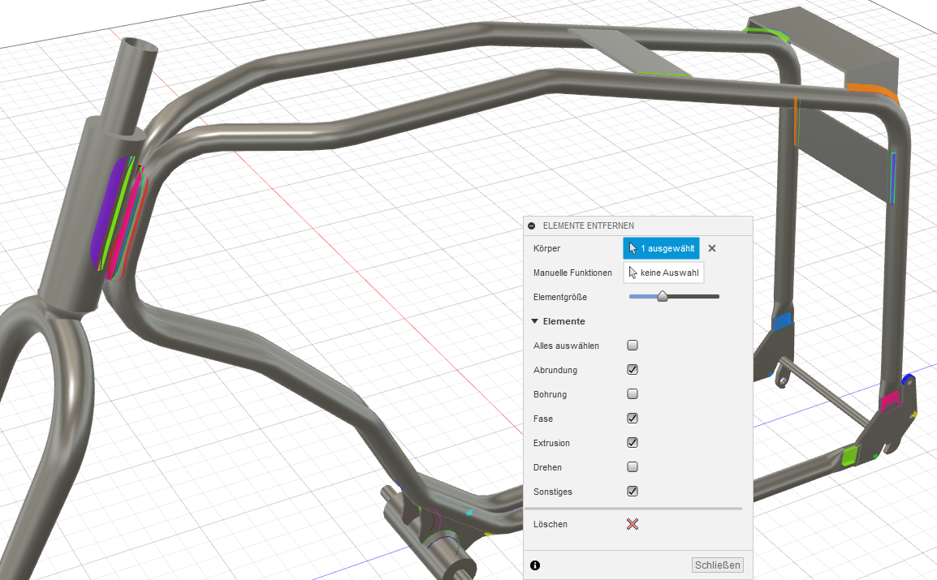Screen dimensions: 937x580
Task: Collapse the Elemente section triangle
Action: point(534,320)
